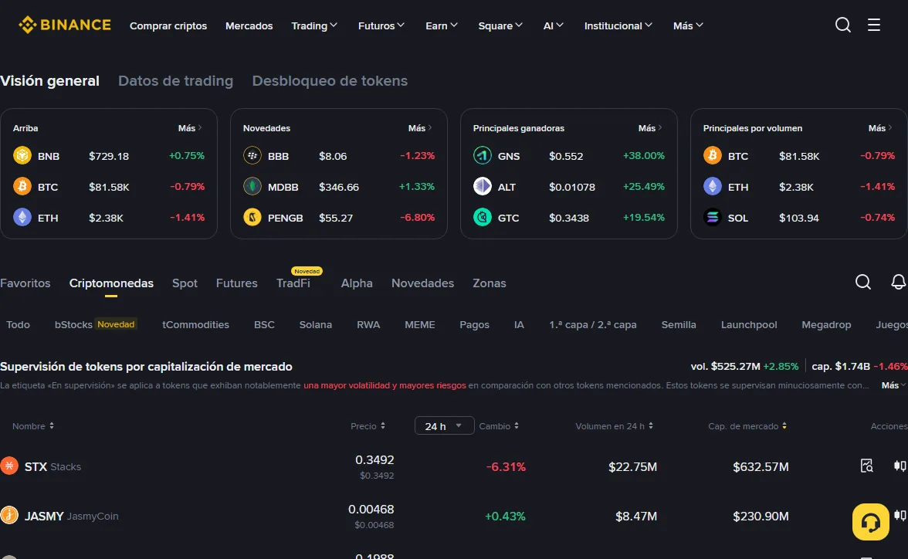Click Más in the Novedades card
The height and width of the screenshot is (559, 908).
tap(420, 128)
